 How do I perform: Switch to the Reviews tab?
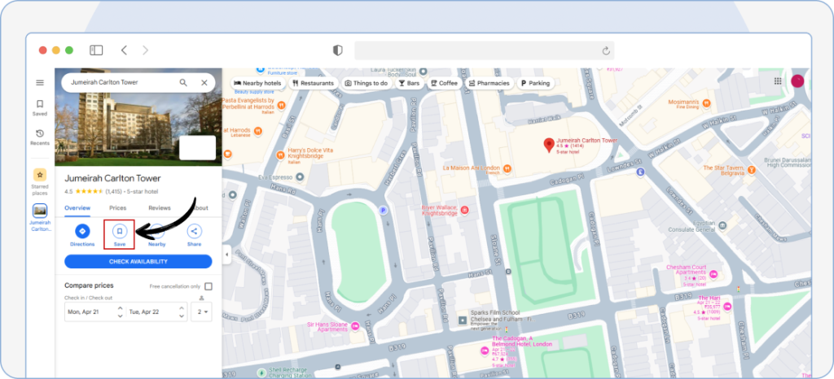pyautogui.click(x=160, y=208)
